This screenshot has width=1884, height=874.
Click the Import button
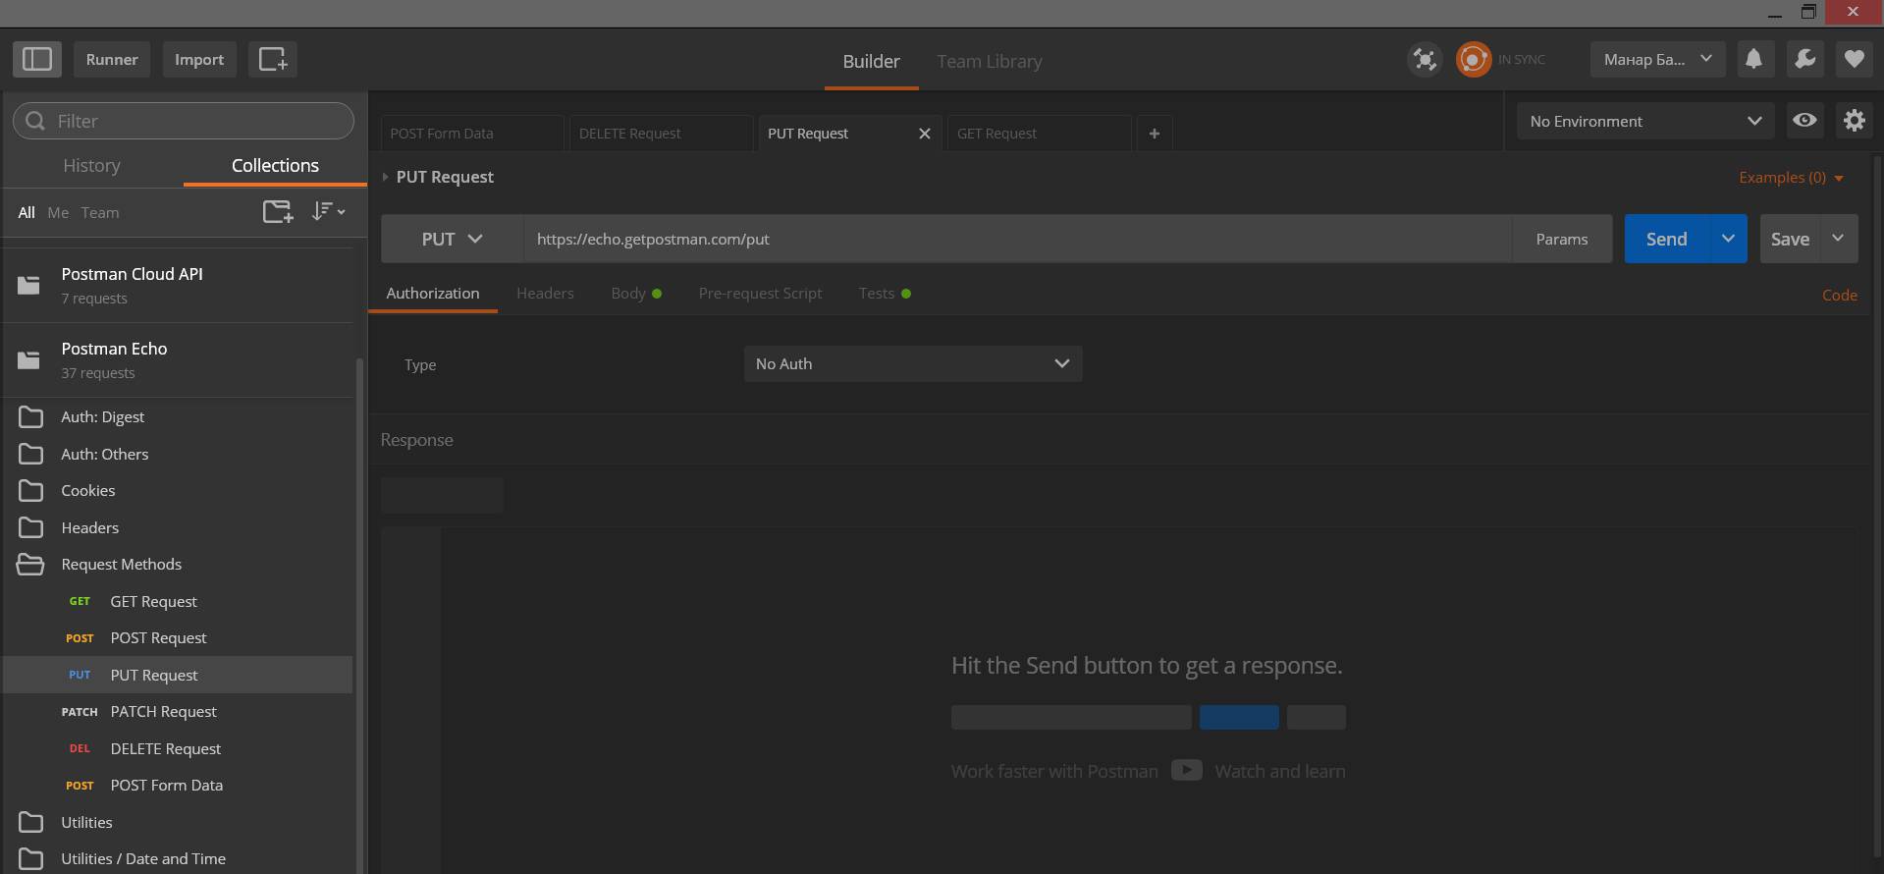click(199, 59)
